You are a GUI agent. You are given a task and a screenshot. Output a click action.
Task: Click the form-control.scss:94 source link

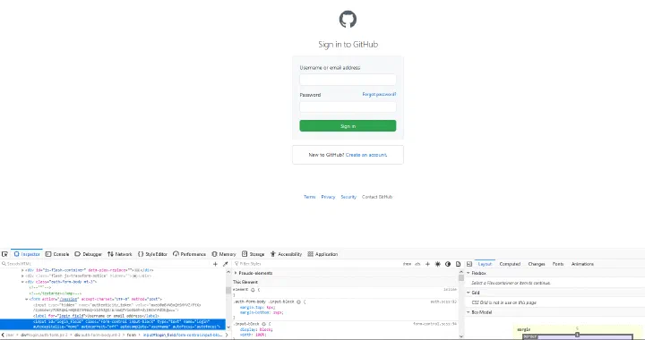(434, 325)
